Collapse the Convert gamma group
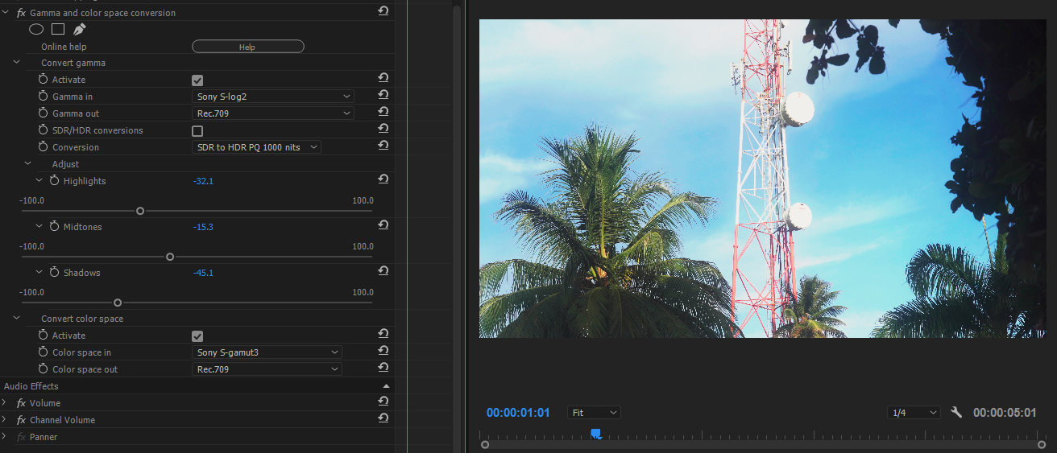1057x453 pixels. click(x=16, y=62)
